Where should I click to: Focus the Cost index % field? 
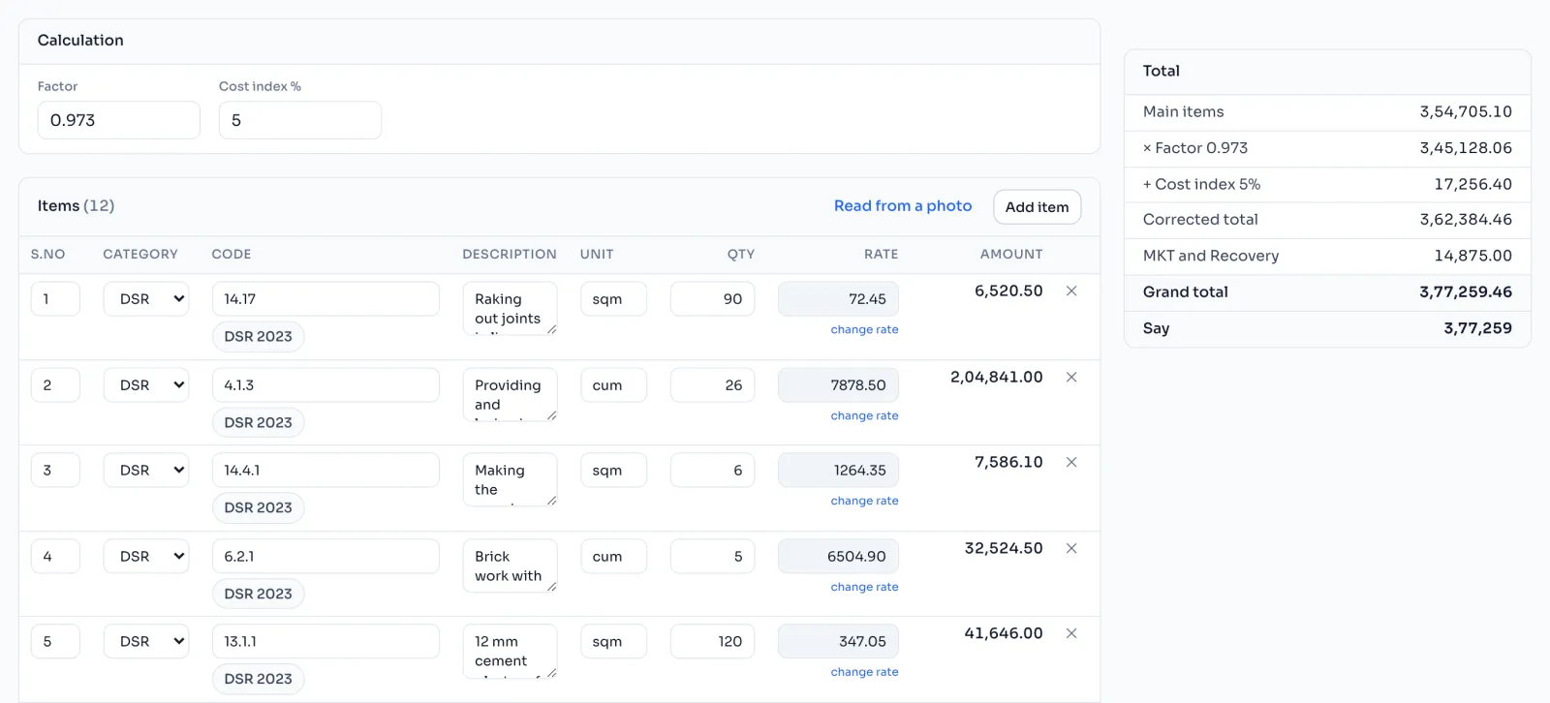[300, 120]
